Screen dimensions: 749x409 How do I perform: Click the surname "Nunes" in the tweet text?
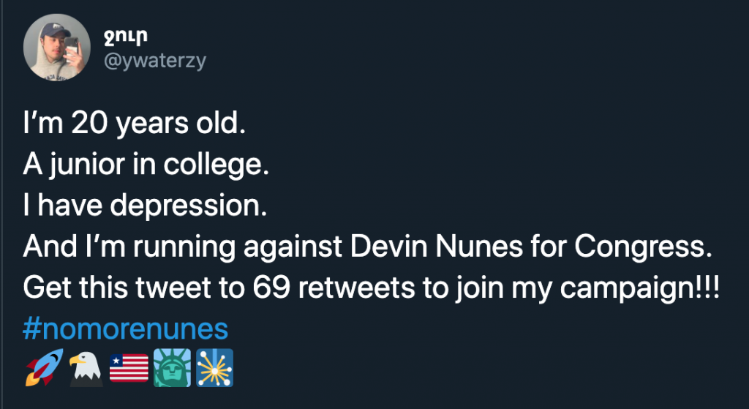(x=462, y=247)
